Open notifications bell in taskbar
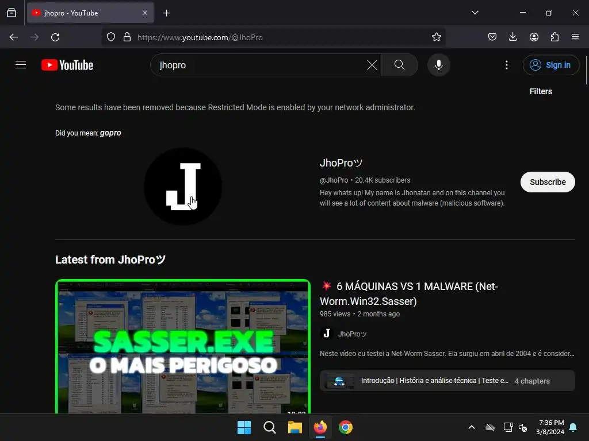Screen dimensions: 589x441 coord(573,427)
